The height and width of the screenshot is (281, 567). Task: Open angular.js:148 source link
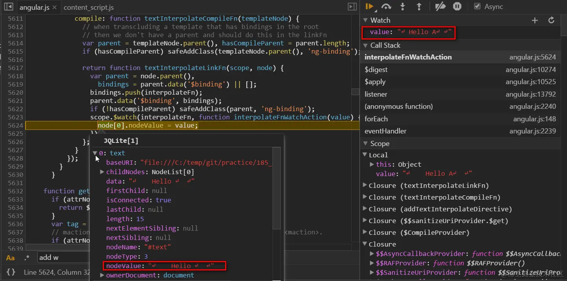click(x=534, y=119)
